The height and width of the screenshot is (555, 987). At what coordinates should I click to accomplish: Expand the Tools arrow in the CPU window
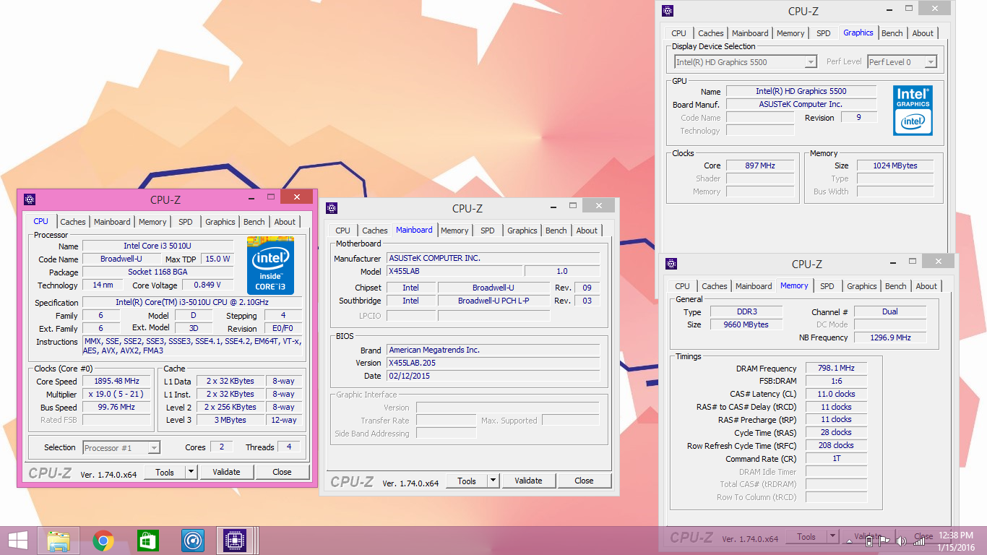191,472
